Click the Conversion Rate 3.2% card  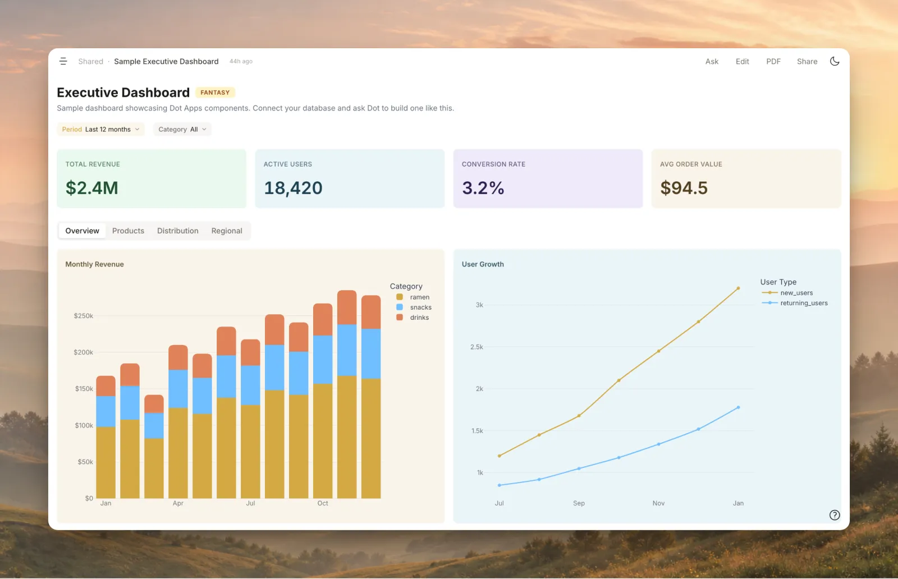(x=548, y=178)
